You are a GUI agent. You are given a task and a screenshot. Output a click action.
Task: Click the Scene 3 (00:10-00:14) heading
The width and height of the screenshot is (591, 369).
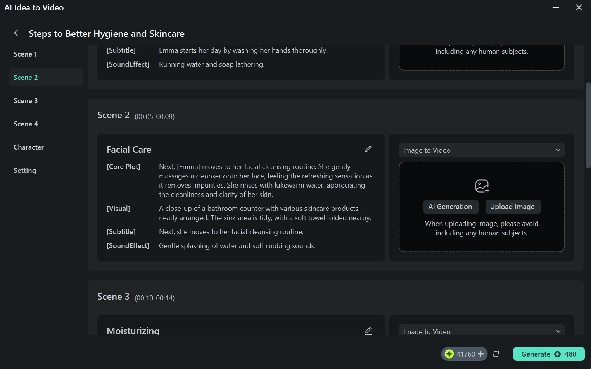coord(136,297)
